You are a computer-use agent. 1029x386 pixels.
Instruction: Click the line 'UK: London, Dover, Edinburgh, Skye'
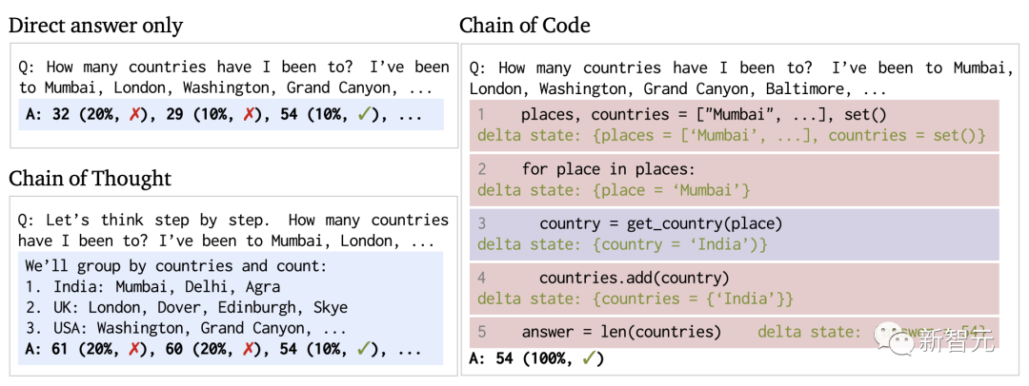187,307
